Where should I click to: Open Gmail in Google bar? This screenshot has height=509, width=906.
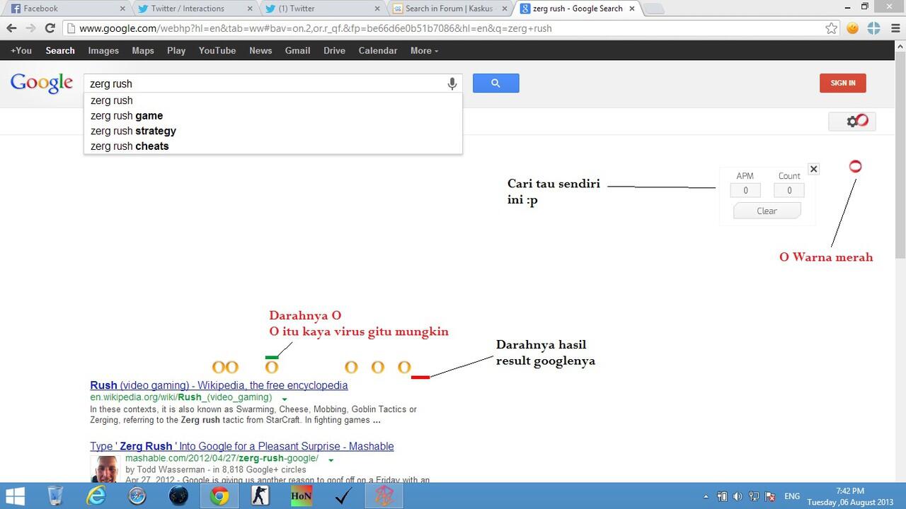point(297,50)
